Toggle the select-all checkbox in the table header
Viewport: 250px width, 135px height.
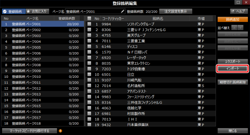pyautogui.click(x=89, y=18)
